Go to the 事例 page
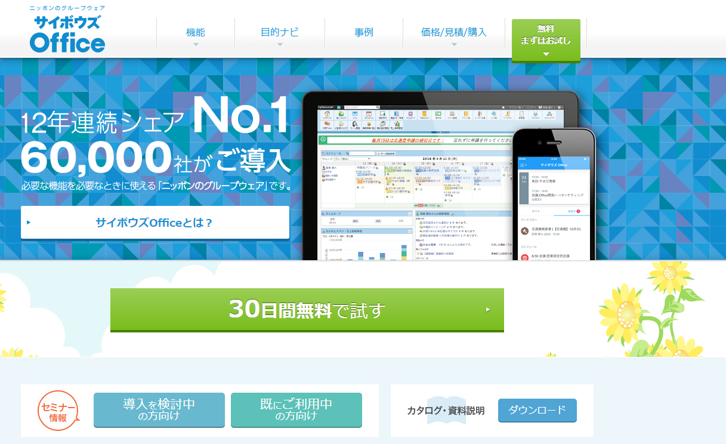 click(x=364, y=33)
